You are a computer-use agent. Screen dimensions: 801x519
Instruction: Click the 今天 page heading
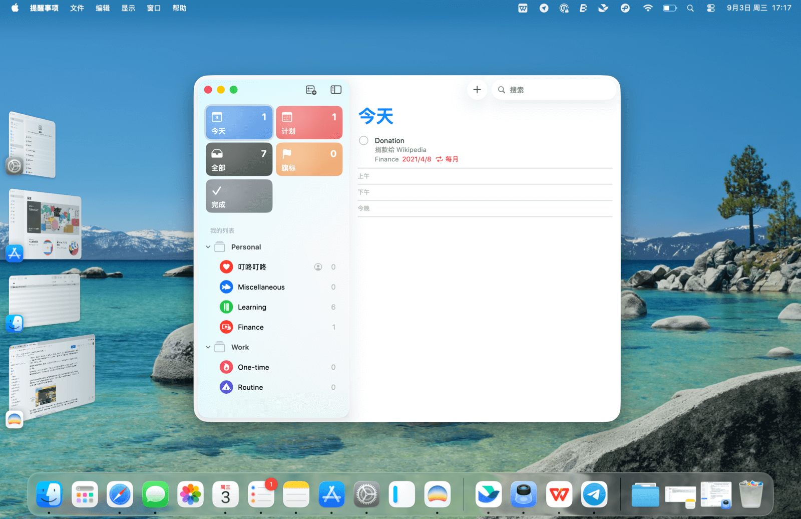click(376, 116)
